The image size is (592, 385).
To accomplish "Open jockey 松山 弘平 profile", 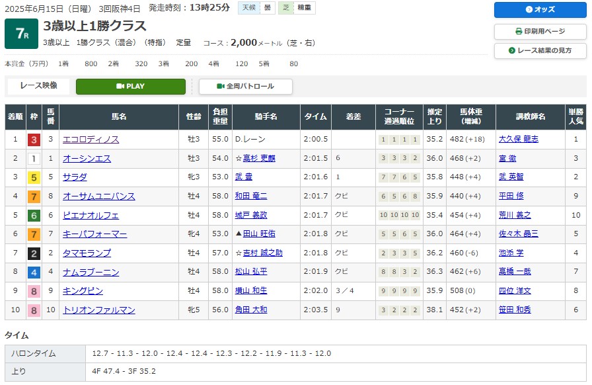I will coord(251,273).
